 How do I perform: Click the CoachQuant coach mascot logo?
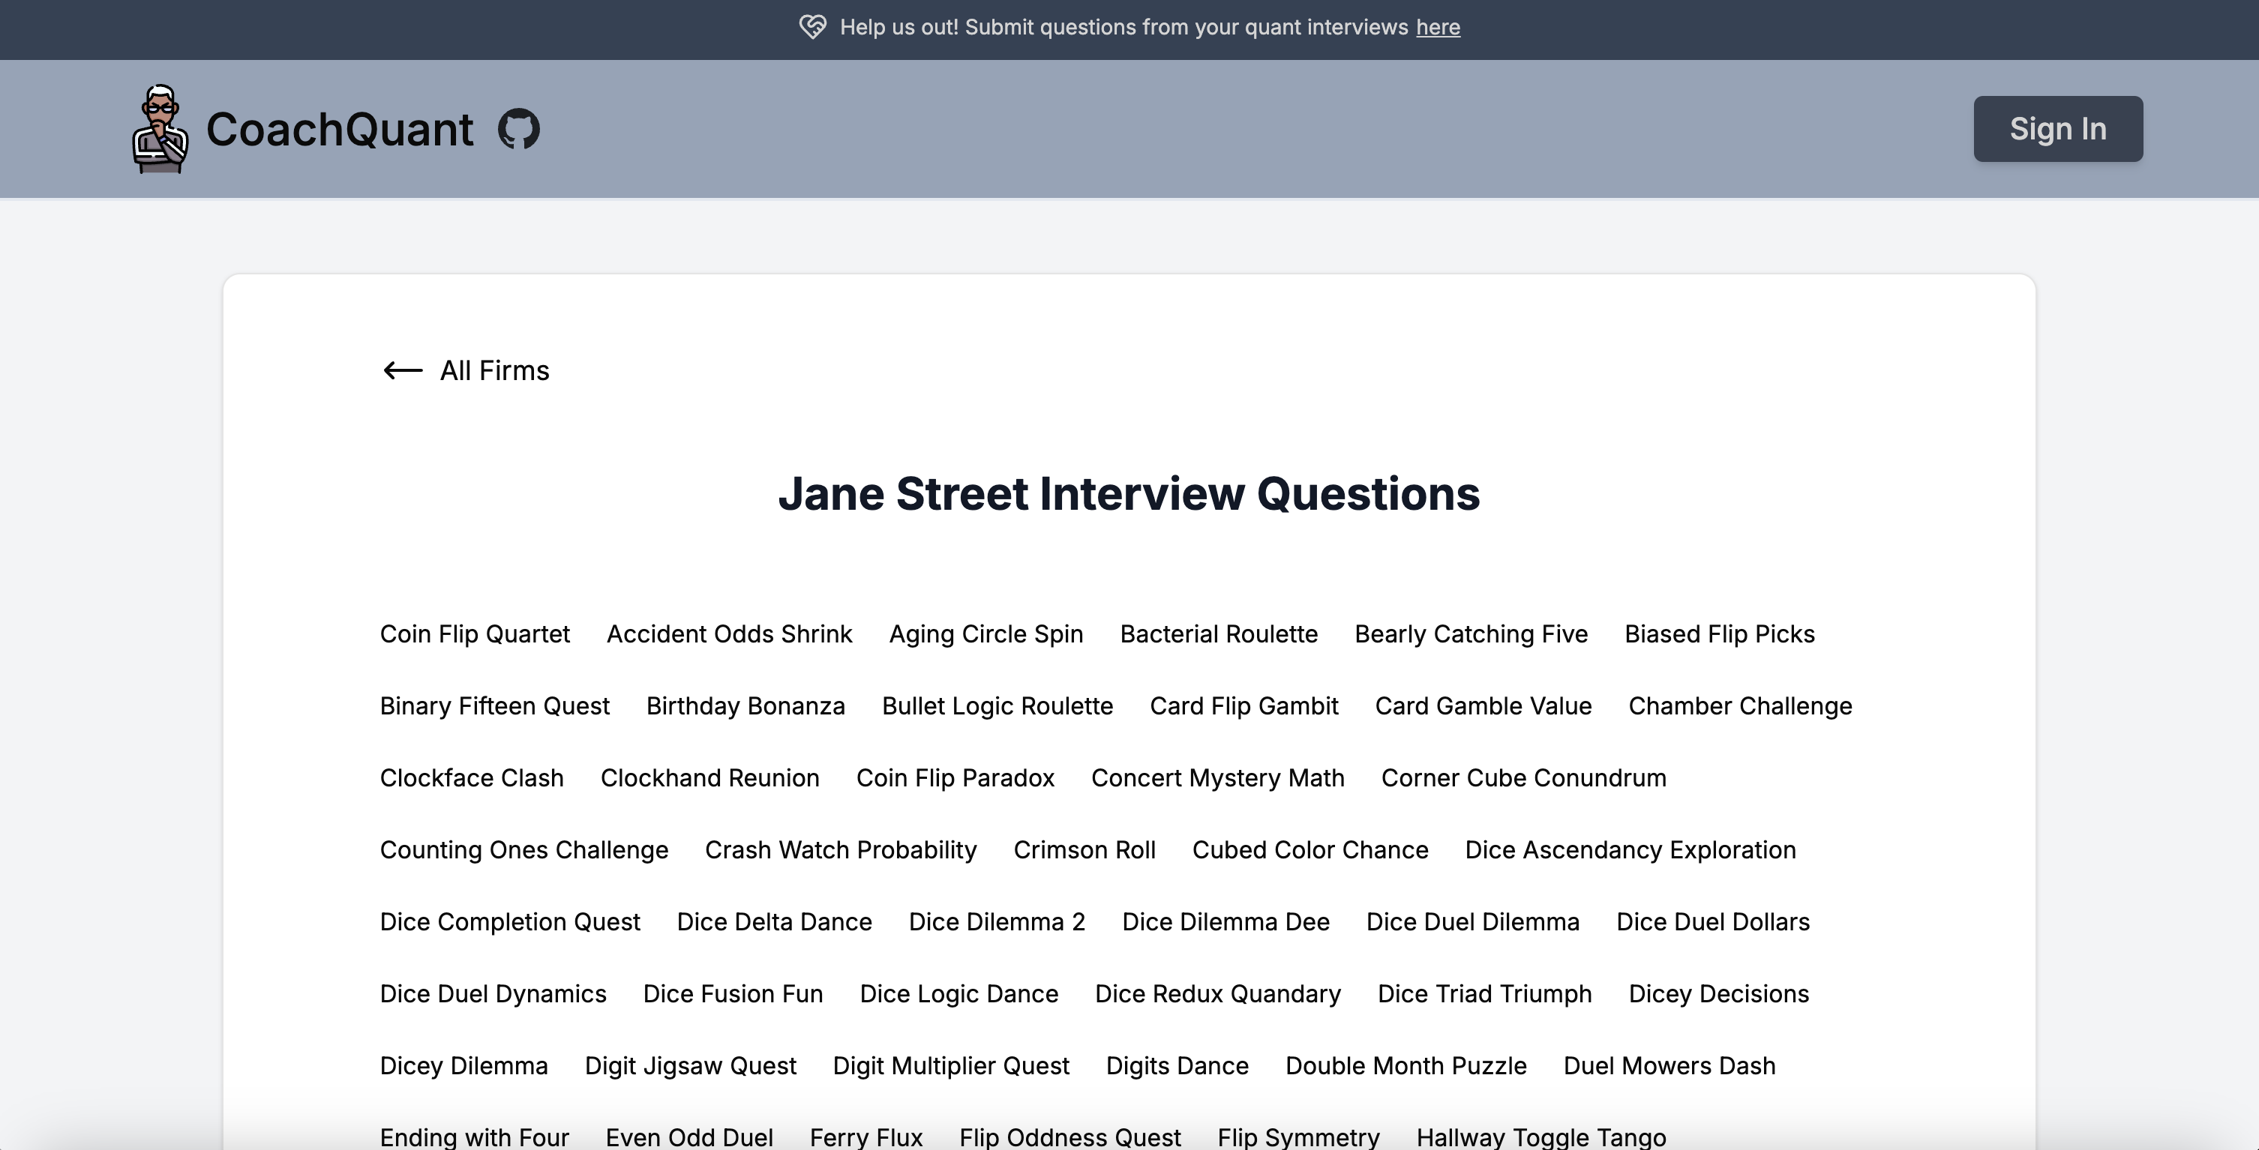click(160, 129)
